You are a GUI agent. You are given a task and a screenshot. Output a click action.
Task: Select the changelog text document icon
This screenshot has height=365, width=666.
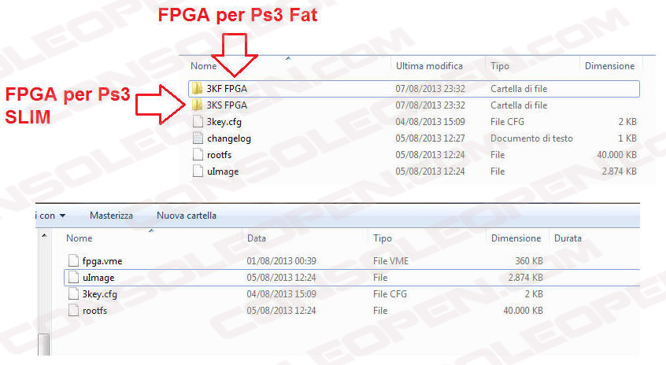(198, 138)
